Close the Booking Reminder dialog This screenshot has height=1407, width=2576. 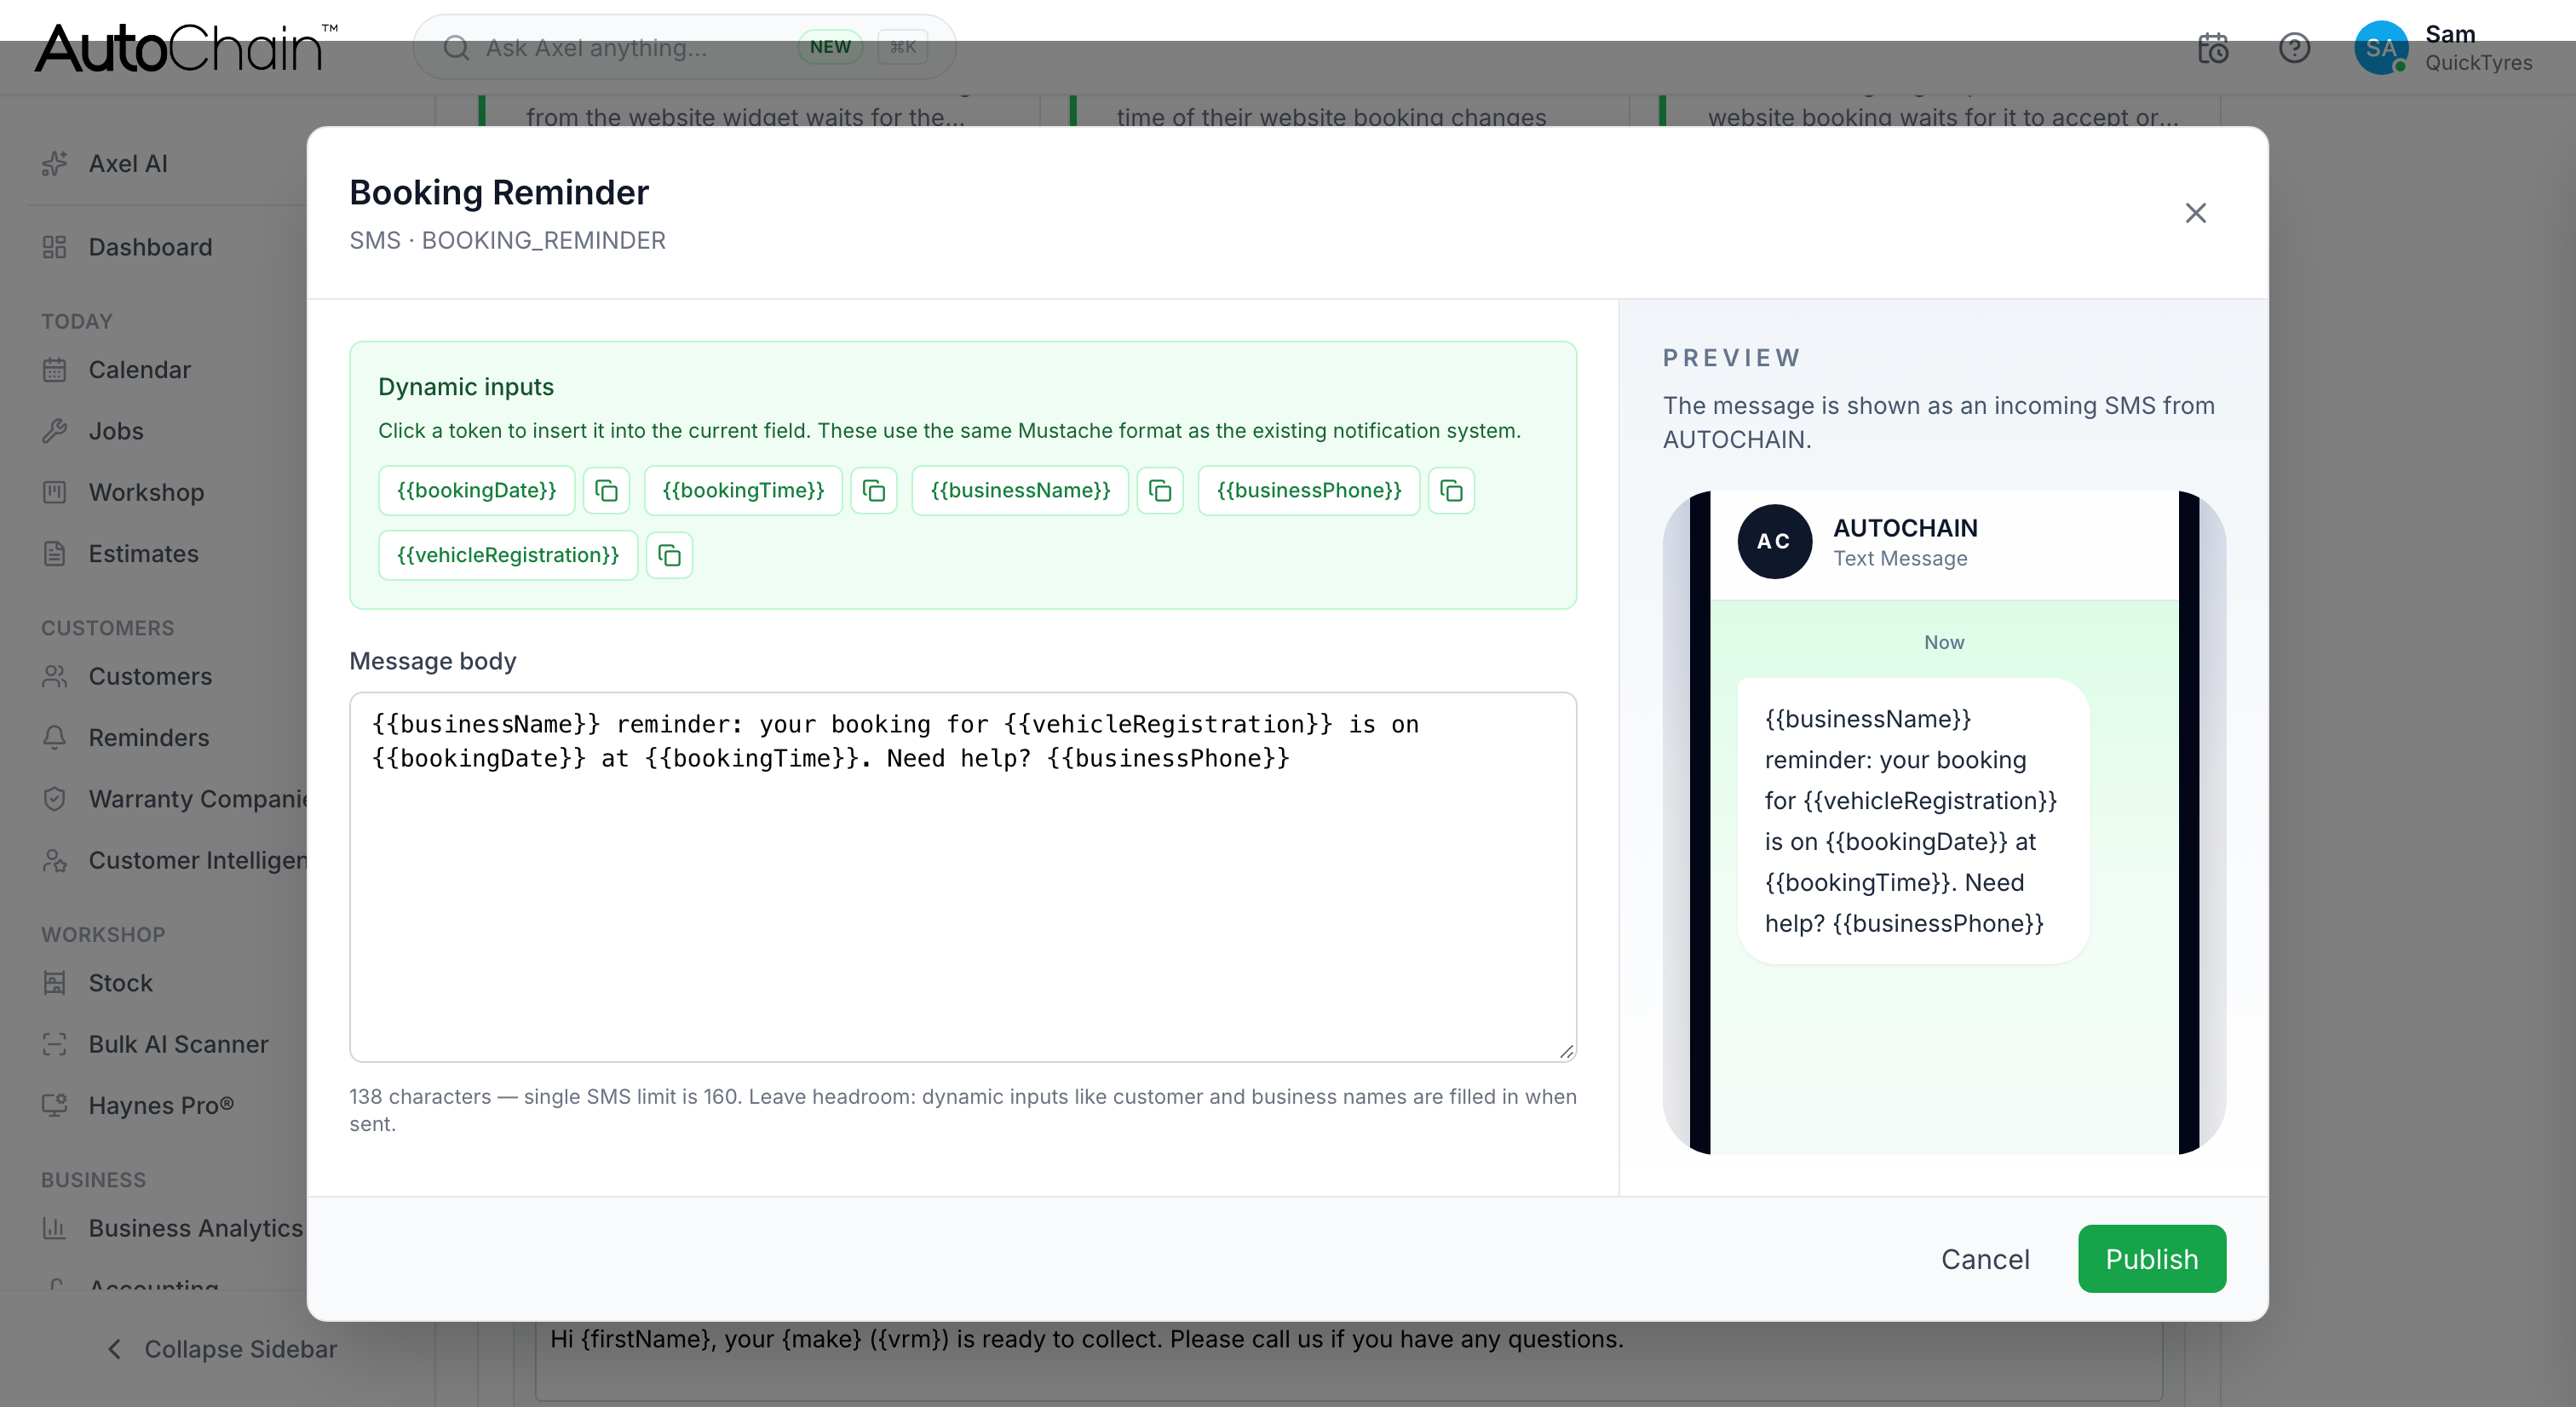coord(2195,213)
